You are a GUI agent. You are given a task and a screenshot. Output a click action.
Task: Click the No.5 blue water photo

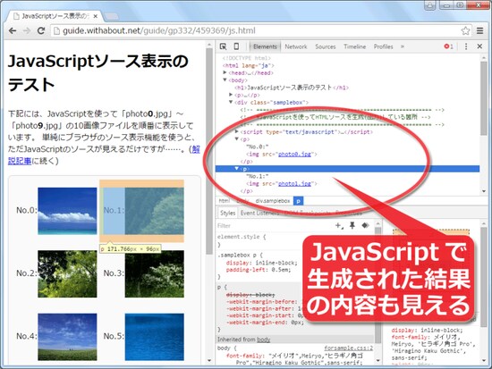click(x=154, y=337)
